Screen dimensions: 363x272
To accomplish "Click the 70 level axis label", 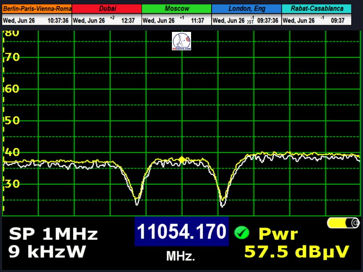I will (x=12, y=57).
